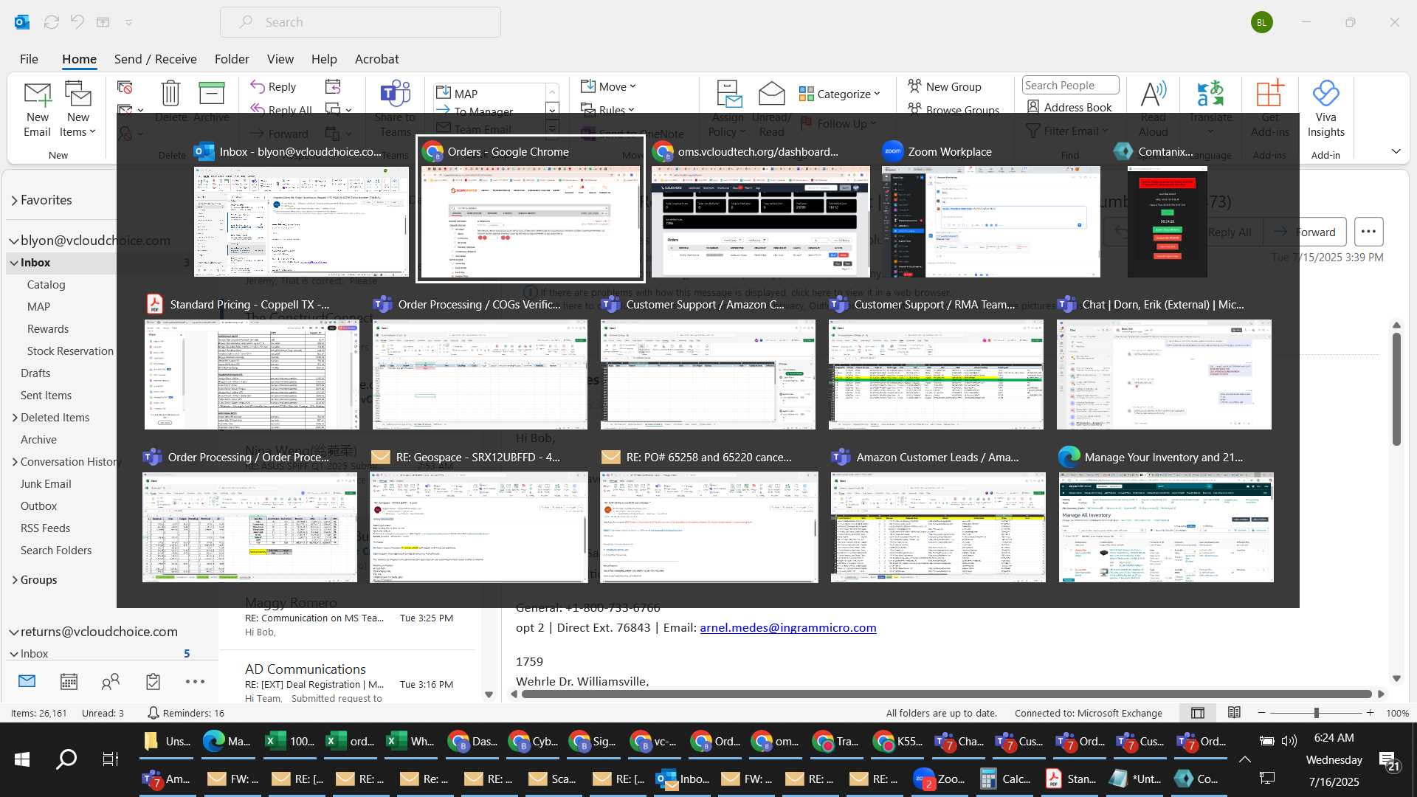Open the New Items button

point(77,109)
